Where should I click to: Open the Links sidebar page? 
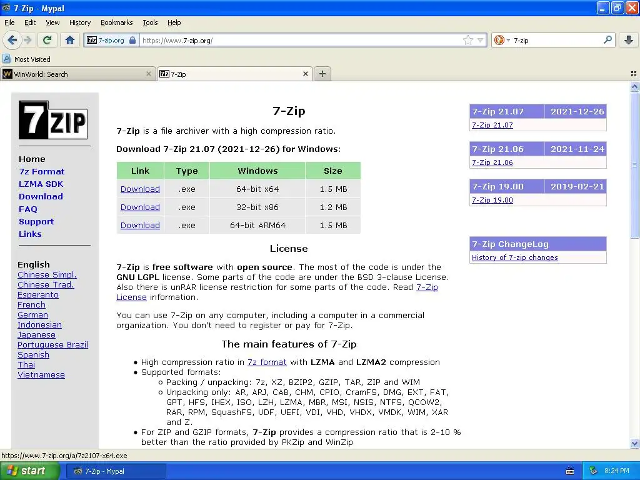[30, 234]
